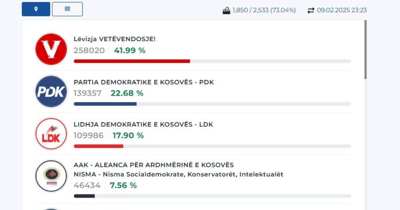Open Lëvizja VETËVENDOSJE! party name
The image size is (400, 210).
tap(114, 39)
